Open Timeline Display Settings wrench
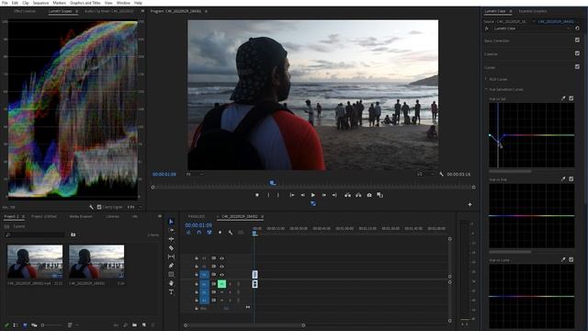588x331 pixels. click(231, 233)
